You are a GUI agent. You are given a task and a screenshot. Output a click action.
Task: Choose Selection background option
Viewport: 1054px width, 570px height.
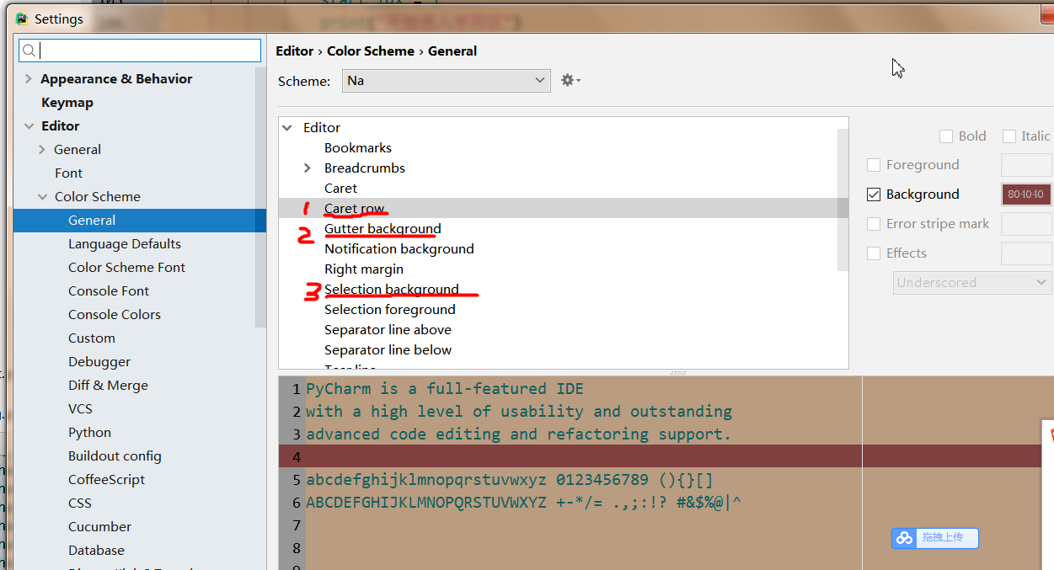392,290
